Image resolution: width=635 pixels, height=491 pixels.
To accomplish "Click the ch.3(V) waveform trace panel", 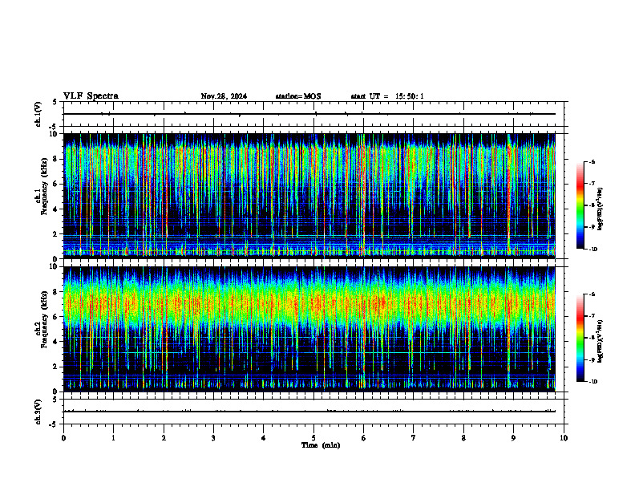I will [x=313, y=412].
